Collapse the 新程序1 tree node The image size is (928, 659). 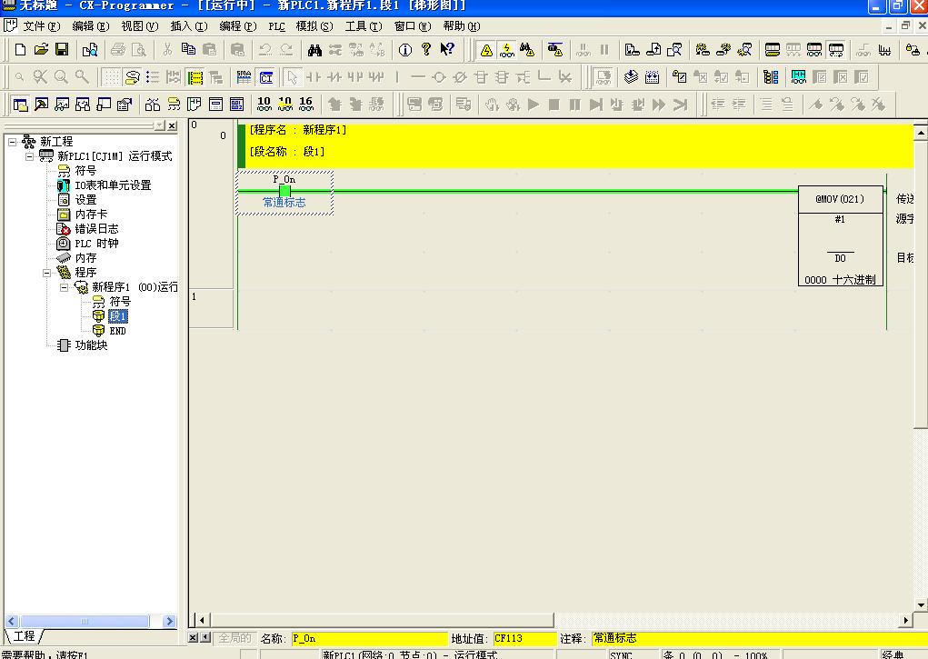point(65,287)
